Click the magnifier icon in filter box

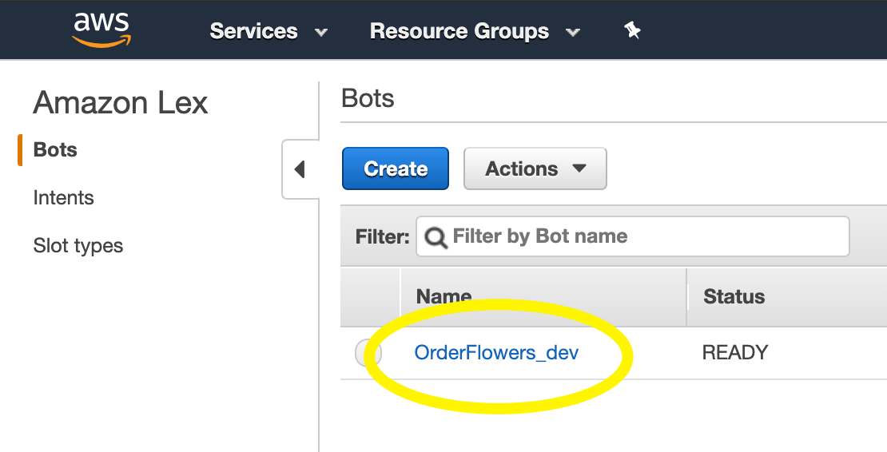(436, 236)
